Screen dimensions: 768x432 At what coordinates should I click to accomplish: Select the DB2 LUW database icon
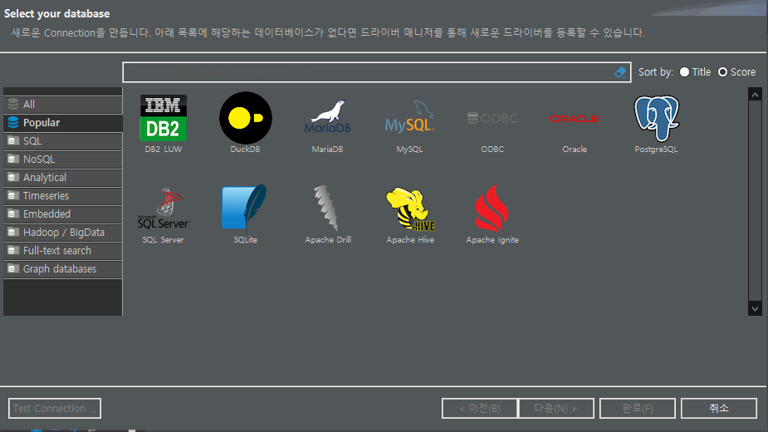163,118
